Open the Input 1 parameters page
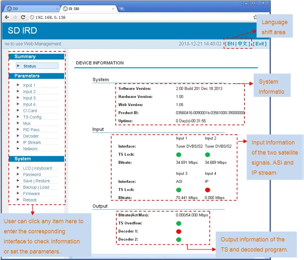This screenshot has width=304, height=260. click(x=29, y=85)
